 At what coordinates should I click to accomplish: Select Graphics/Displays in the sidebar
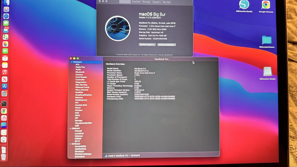pos(83,95)
